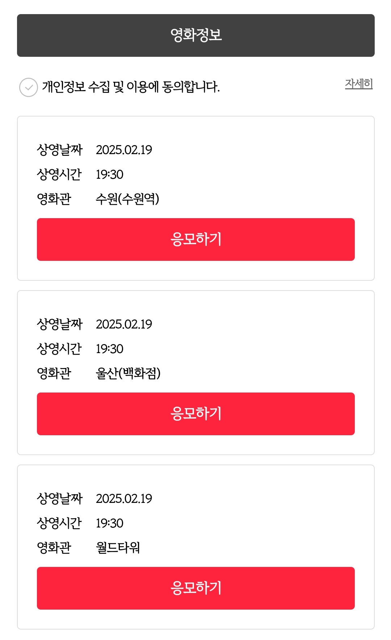The image size is (391, 640).
Task: Apply via 응모하기 for 울산(백화점) theater
Action: point(195,414)
